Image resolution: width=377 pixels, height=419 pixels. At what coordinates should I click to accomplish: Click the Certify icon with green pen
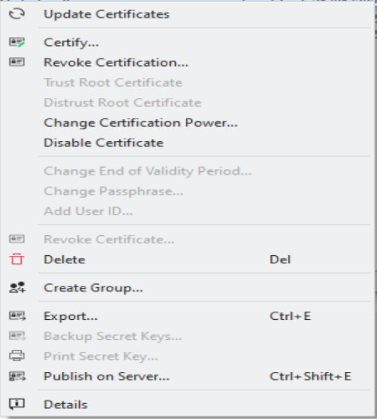point(17,43)
